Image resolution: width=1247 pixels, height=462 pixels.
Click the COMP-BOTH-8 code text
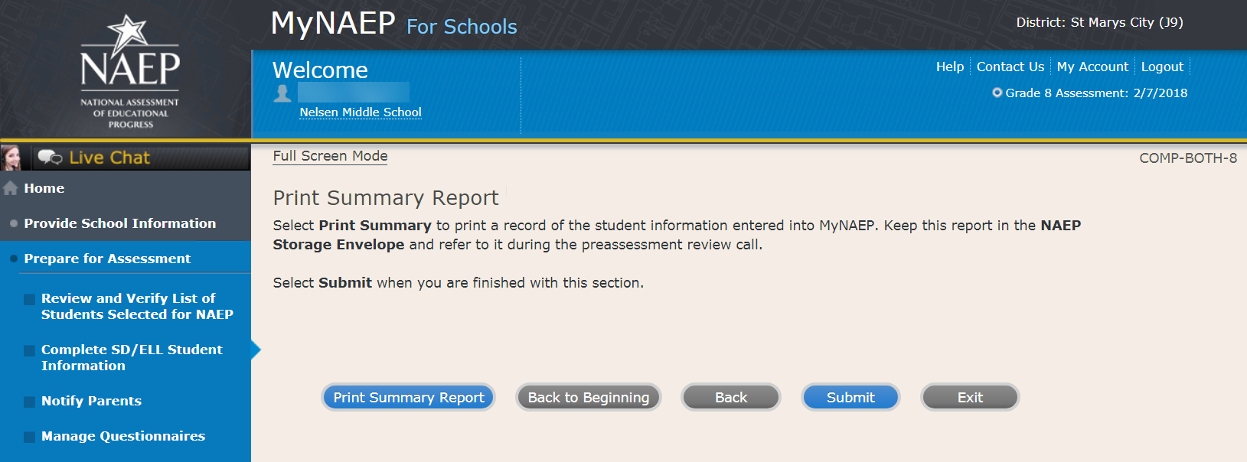point(1188,158)
